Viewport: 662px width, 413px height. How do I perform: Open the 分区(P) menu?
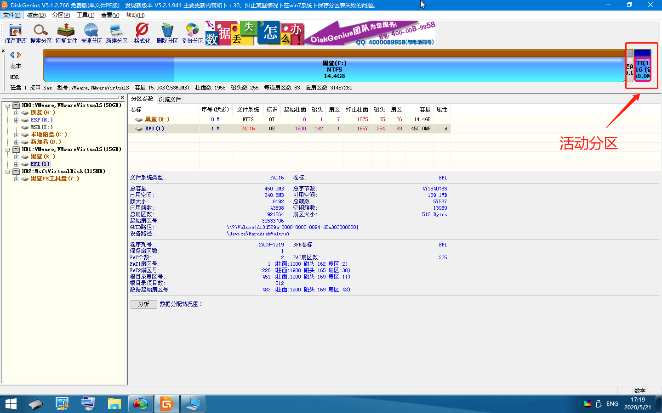coord(61,15)
